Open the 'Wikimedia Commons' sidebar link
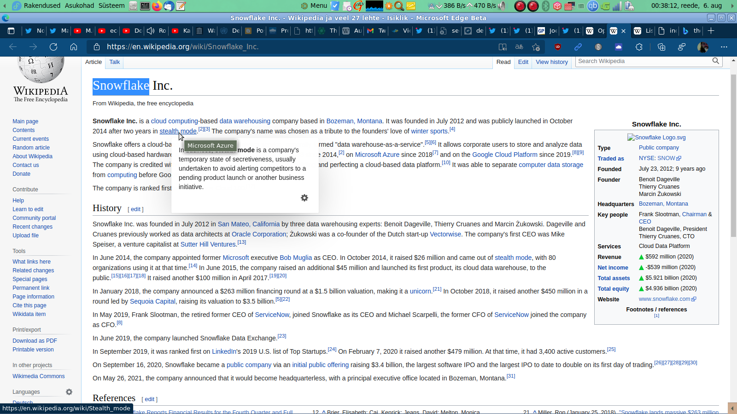This screenshot has height=414, width=737. click(39, 376)
